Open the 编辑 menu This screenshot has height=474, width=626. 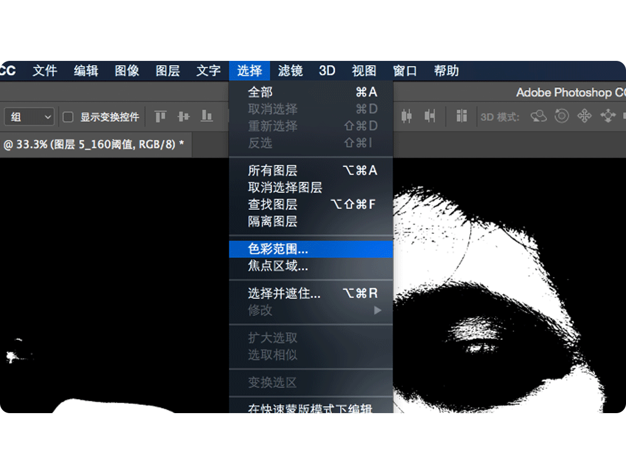pos(86,71)
